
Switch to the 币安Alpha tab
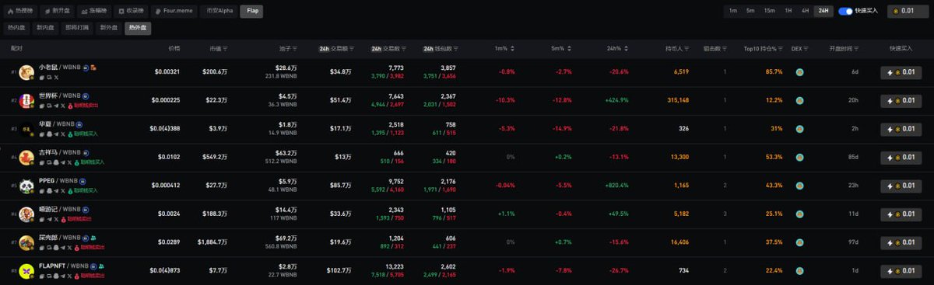[x=218, y=11]
